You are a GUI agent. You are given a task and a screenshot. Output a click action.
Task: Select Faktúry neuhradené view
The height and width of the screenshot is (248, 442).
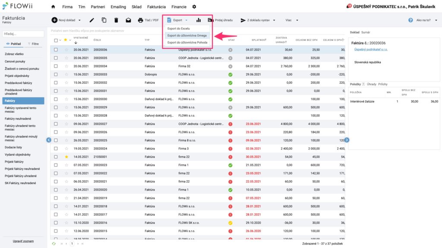pos(18,119)
